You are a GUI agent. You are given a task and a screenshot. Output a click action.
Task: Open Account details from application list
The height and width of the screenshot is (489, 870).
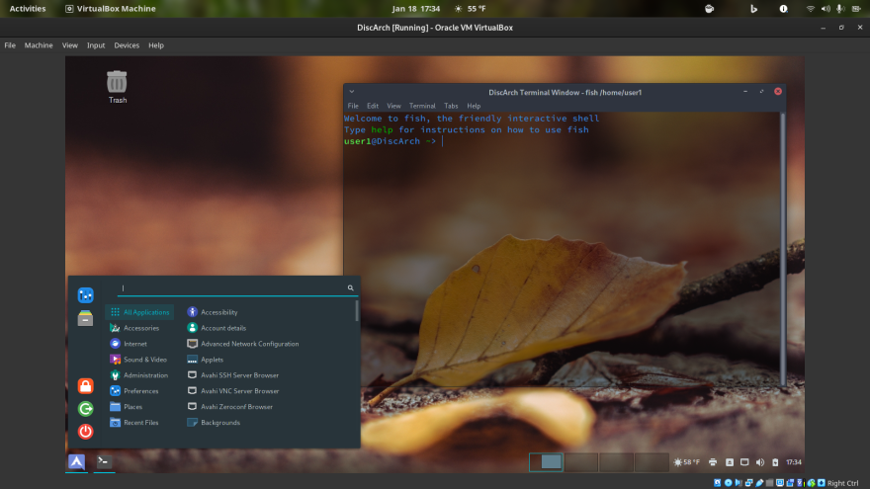pyautogui.click(x=217, y=328)
